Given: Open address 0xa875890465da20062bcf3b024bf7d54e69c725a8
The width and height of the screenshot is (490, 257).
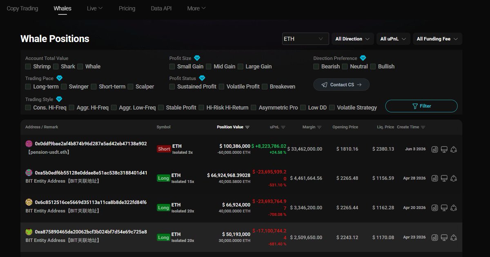Looking at the screenshot, I should click(x=91, y=232).
